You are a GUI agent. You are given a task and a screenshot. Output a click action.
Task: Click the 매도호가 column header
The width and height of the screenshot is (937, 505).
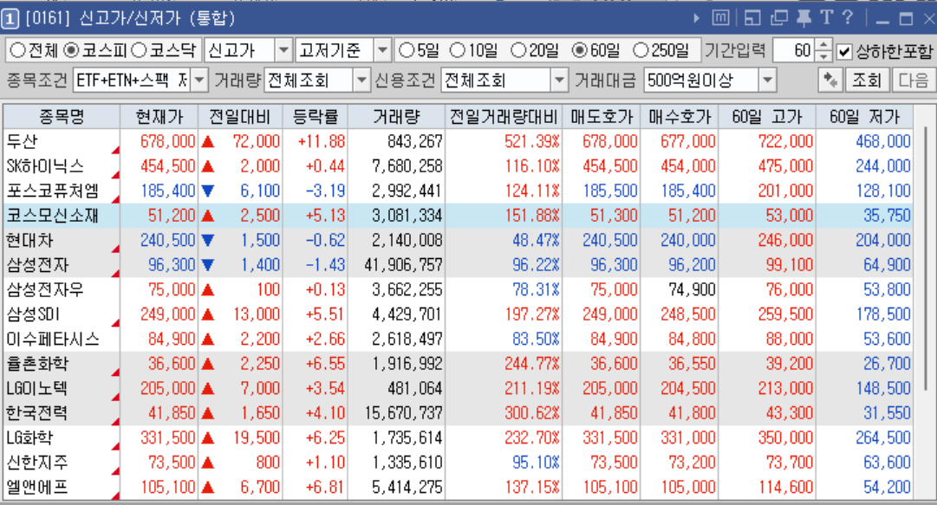[602, 116]
